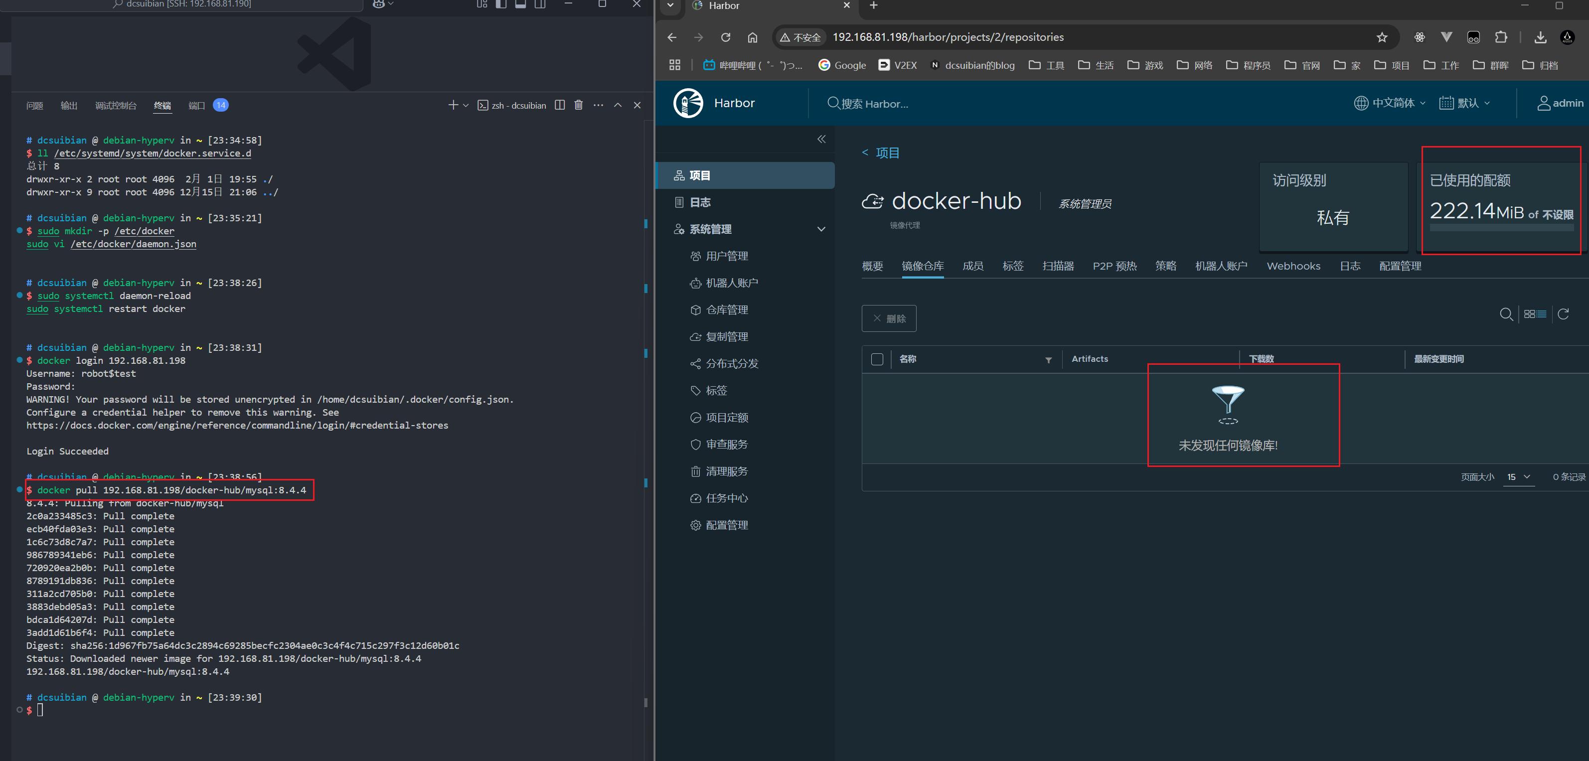Open page size dropdown showing 15

(x=1519, y=477)
